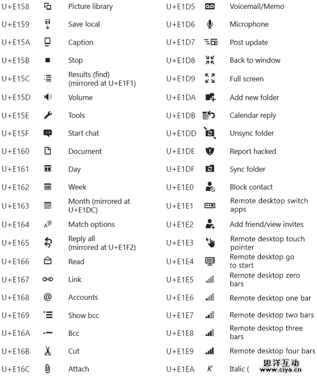Viewport: 317px width, 378px height.
Task: Click the Link chain icon
Action: coord(48,279)
